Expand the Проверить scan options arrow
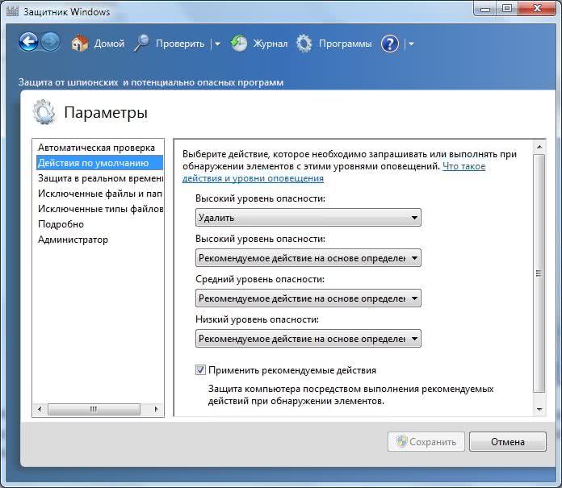The image size is (562, 488). click(217, 44)
